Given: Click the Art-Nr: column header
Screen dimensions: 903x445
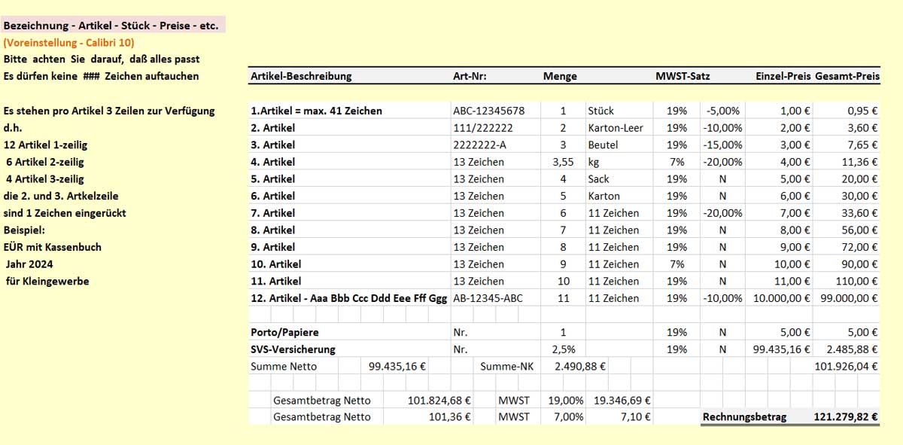Looking at the screenshot, I should coord(470,76).
